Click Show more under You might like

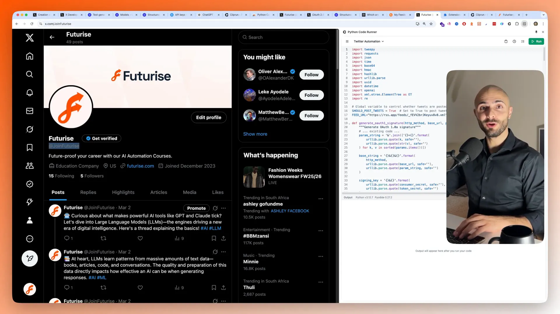tap(255, 134)
